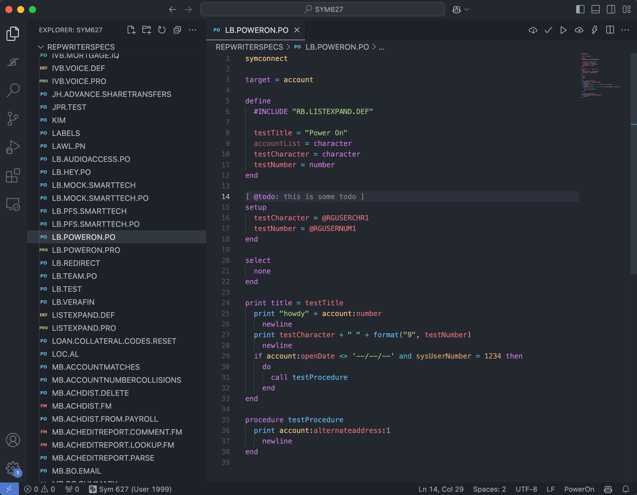Toggle the primary sidebar visibility
This screenshot has width=637, height=495.
click(x=580, y=9)
